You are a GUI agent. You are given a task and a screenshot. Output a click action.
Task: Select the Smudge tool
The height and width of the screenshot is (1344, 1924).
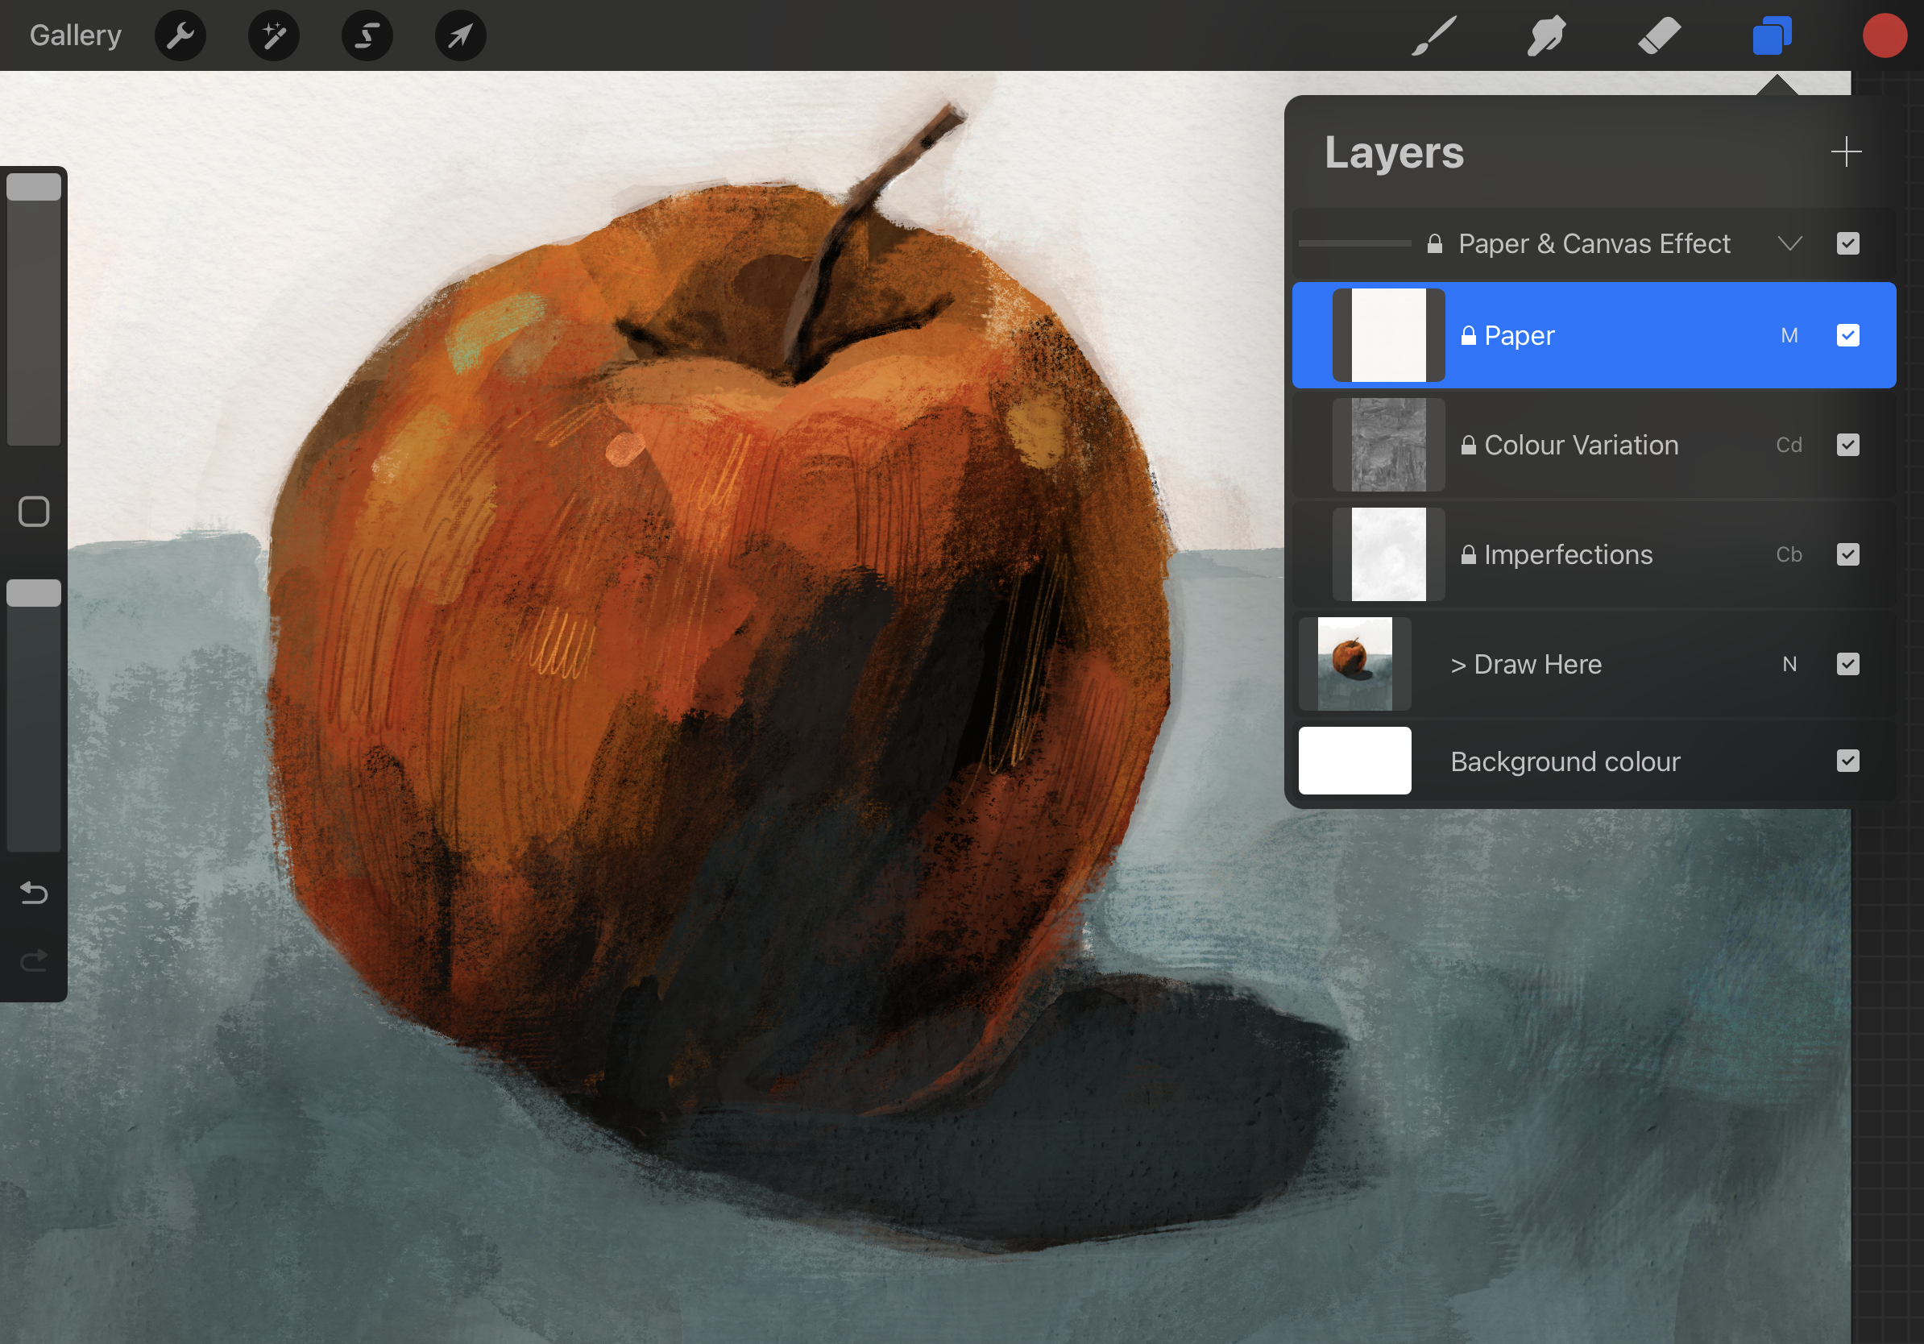[x=1546, y=36]
